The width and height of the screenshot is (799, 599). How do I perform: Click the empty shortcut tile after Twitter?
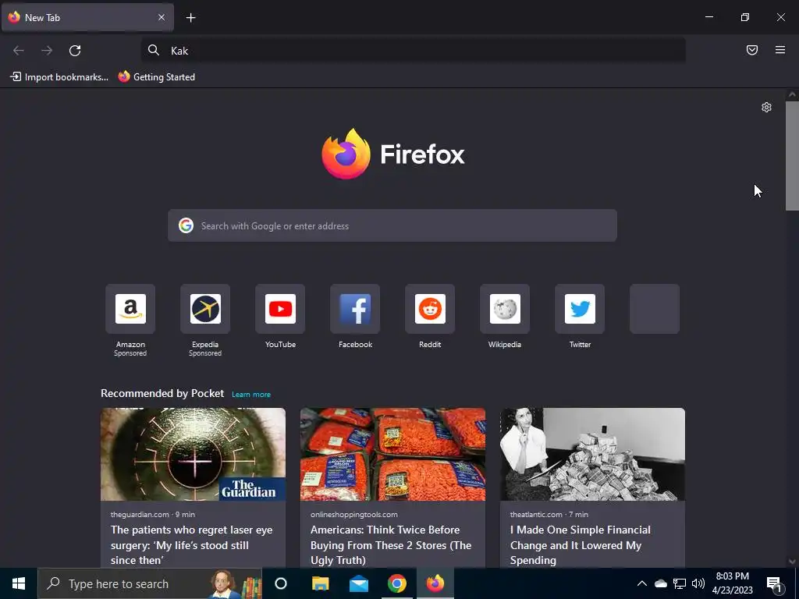pyautogui.click(x=655, y=309)
